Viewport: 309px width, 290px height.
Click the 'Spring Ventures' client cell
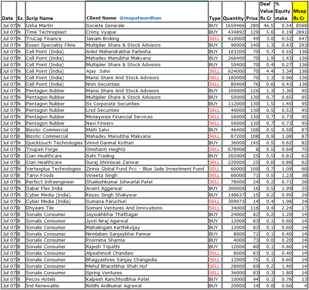pos(147,273)
